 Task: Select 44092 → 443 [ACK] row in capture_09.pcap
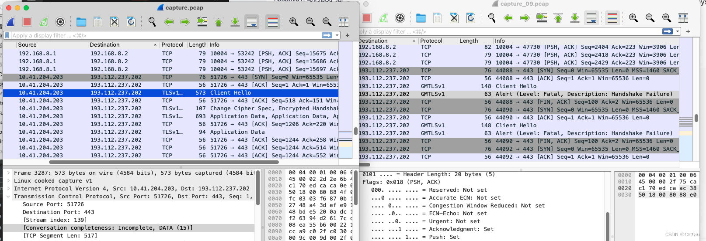[x=519, y=157]
